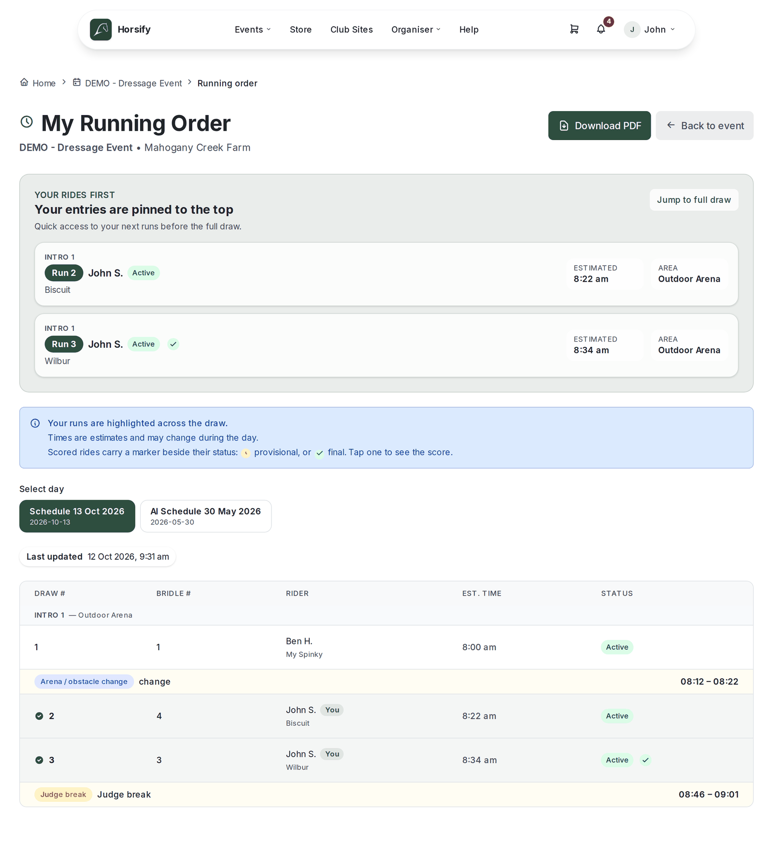Screen dimensions: 773x841
Task: Click the score checkmark in draw 3 status
Action: pyautogui.click(x=645, y=760)
